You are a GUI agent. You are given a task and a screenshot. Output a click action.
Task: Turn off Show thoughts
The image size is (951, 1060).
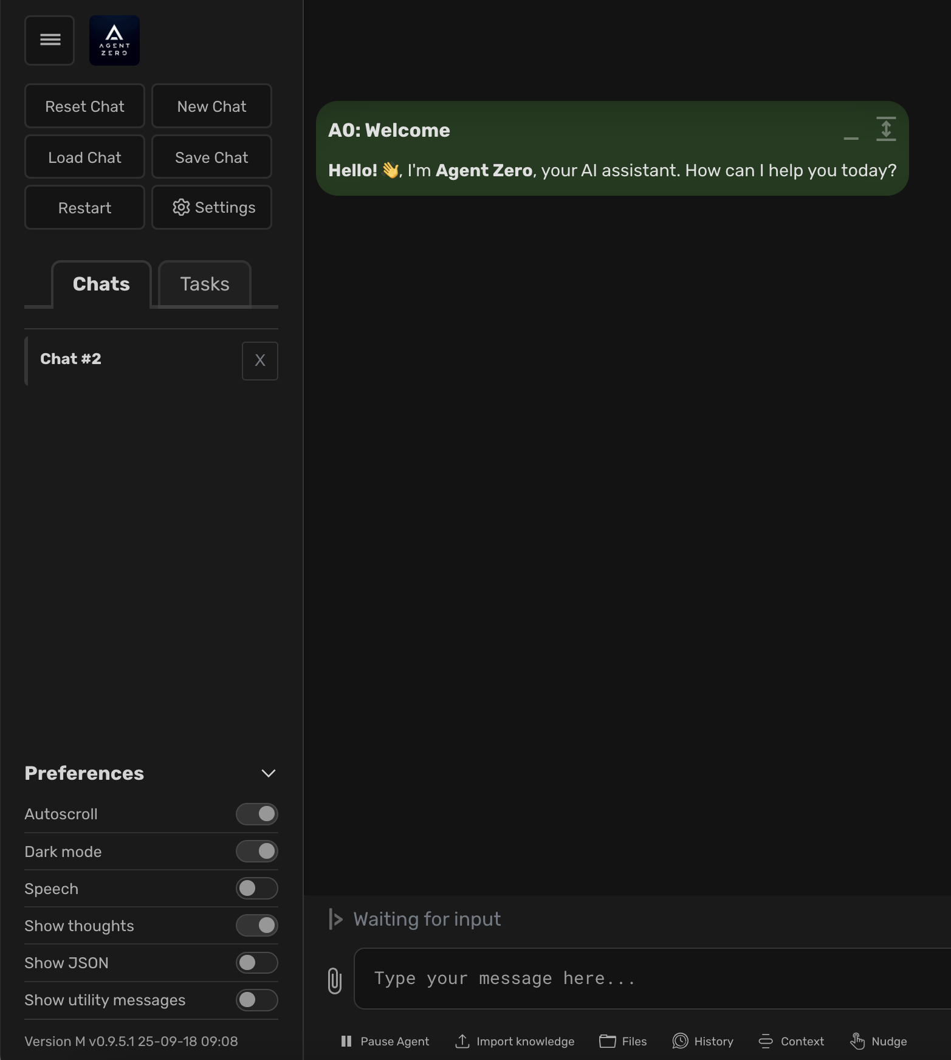[x=257, y=926]
